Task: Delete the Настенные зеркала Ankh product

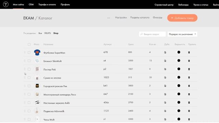Action: click(189, 102)
